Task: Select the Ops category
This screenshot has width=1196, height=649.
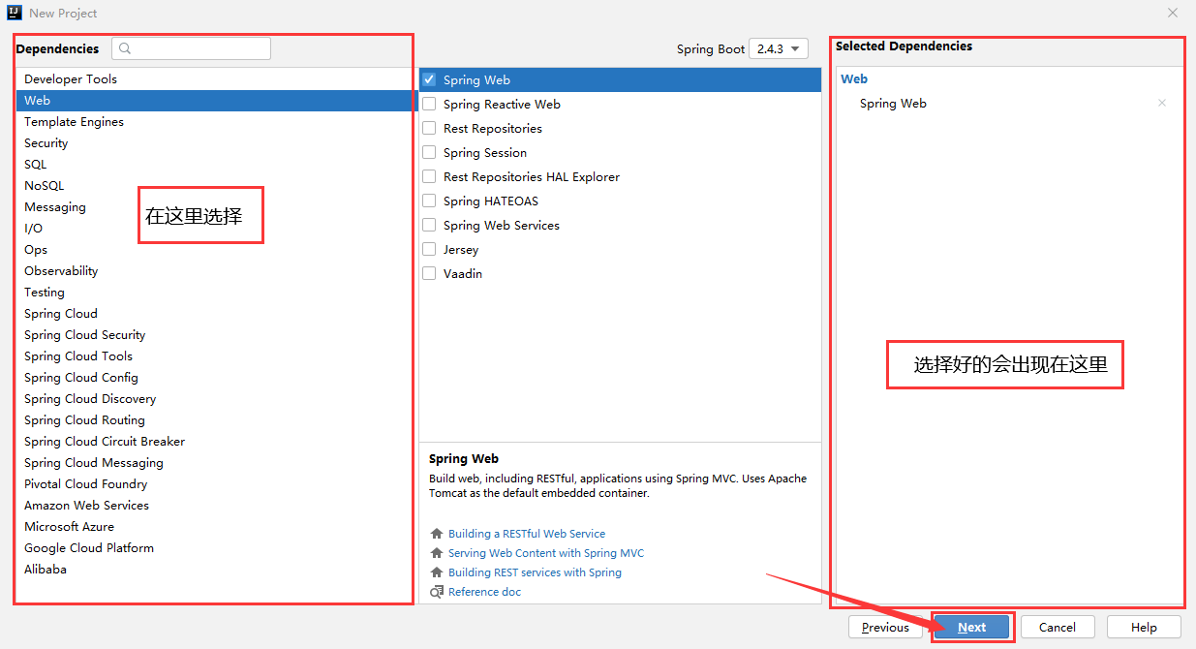Action: 215,250
